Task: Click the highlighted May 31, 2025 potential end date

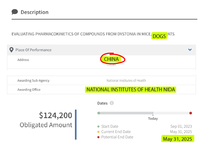Action: click(x=178, y=139)
